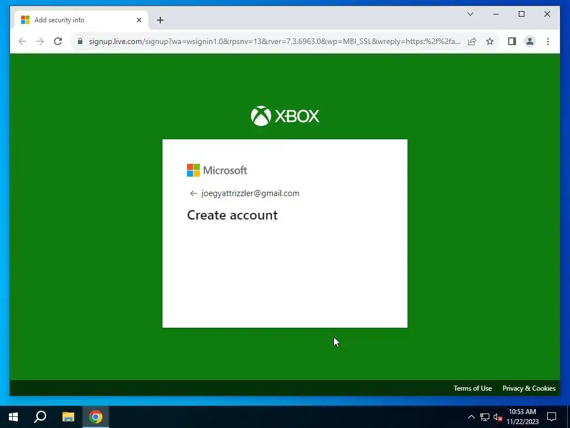Screen dimensions: 570x428
Task: Click the muted volume tray icon
Action: pos(498,417)
